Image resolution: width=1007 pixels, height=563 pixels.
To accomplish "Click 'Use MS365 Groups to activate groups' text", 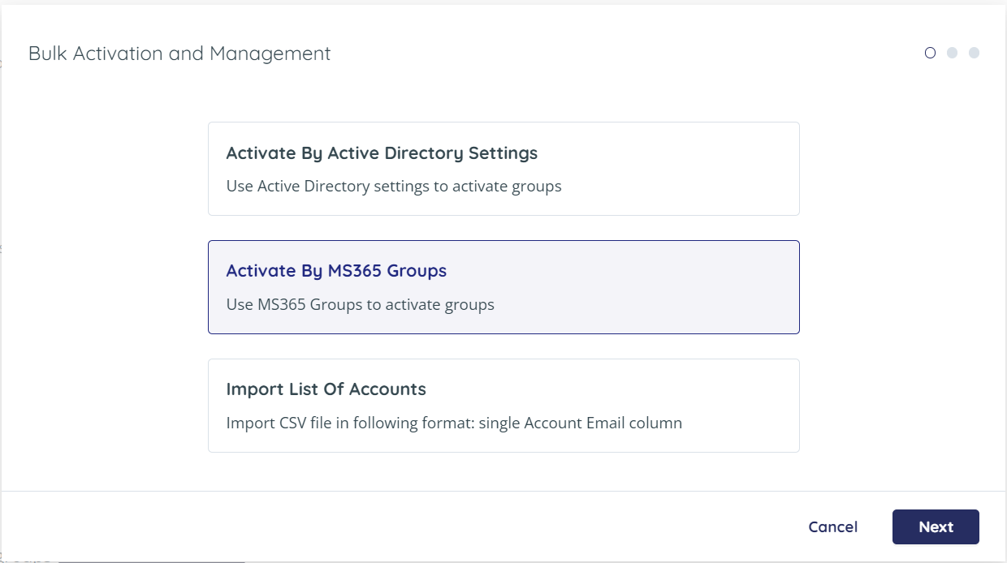I will click(x=361, y=305).
